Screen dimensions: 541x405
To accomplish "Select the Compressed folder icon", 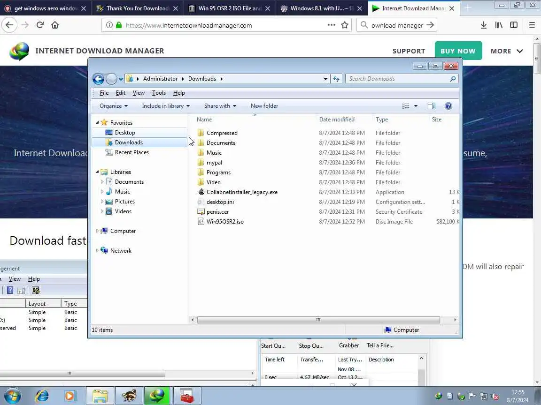I will 201,133.
